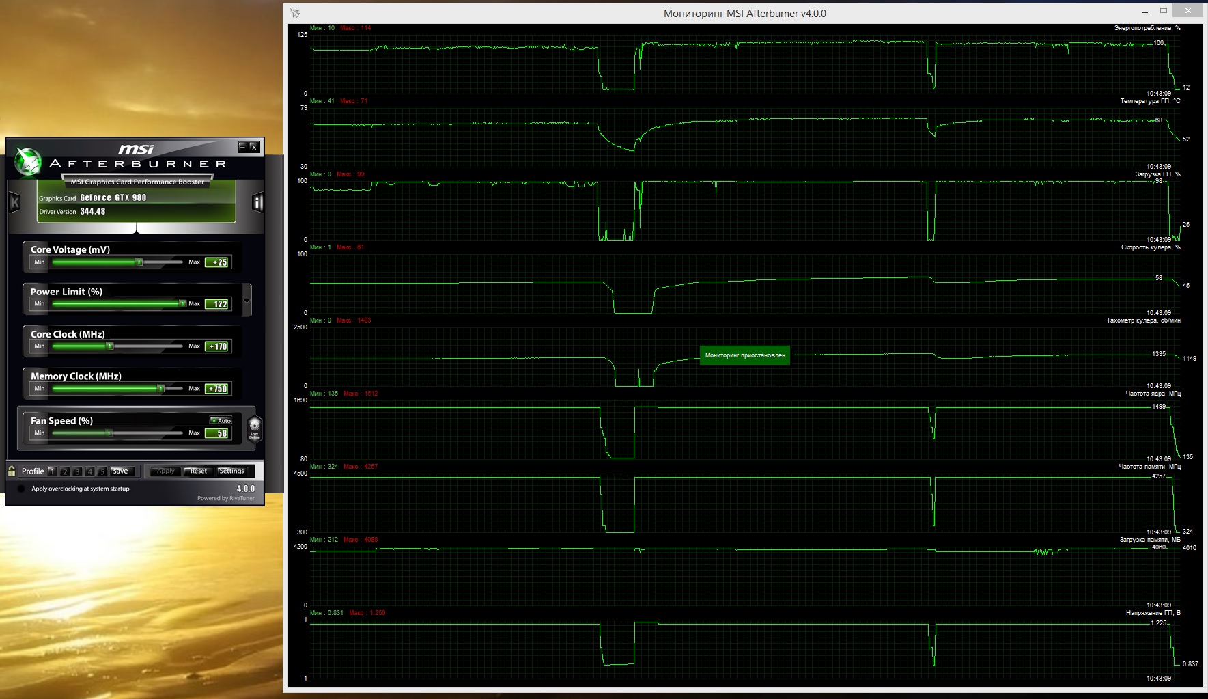Click the profile save button
The image size is (1208, 699).
120,471
